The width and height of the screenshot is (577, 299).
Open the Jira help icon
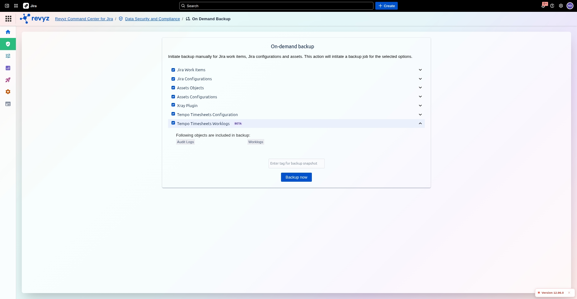(552, 6)
